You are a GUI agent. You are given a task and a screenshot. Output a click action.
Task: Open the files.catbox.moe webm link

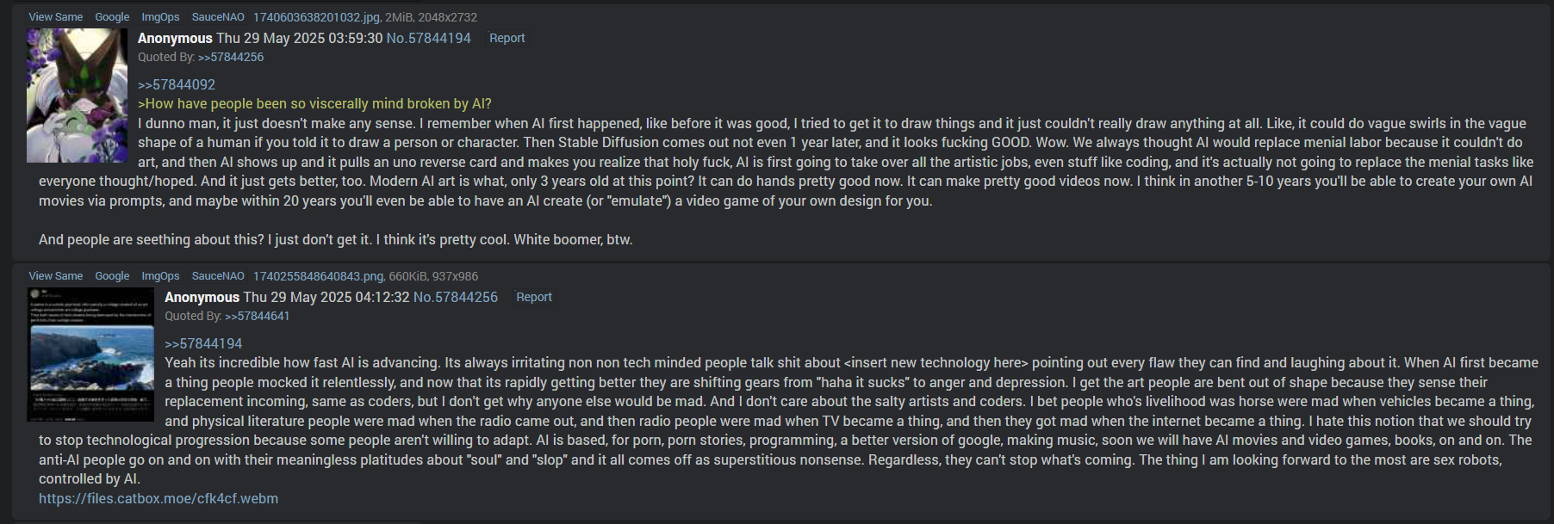(159, 498)
